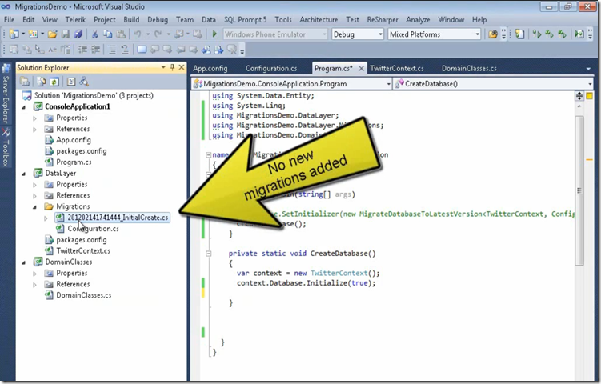Expand Properties under DomainClasses project
The width and height of the screenshot is (601, 384).
click(x=35, y=274)
